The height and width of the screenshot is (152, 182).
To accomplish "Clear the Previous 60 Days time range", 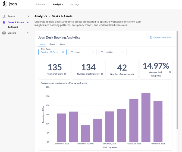I will click(63, 52).
